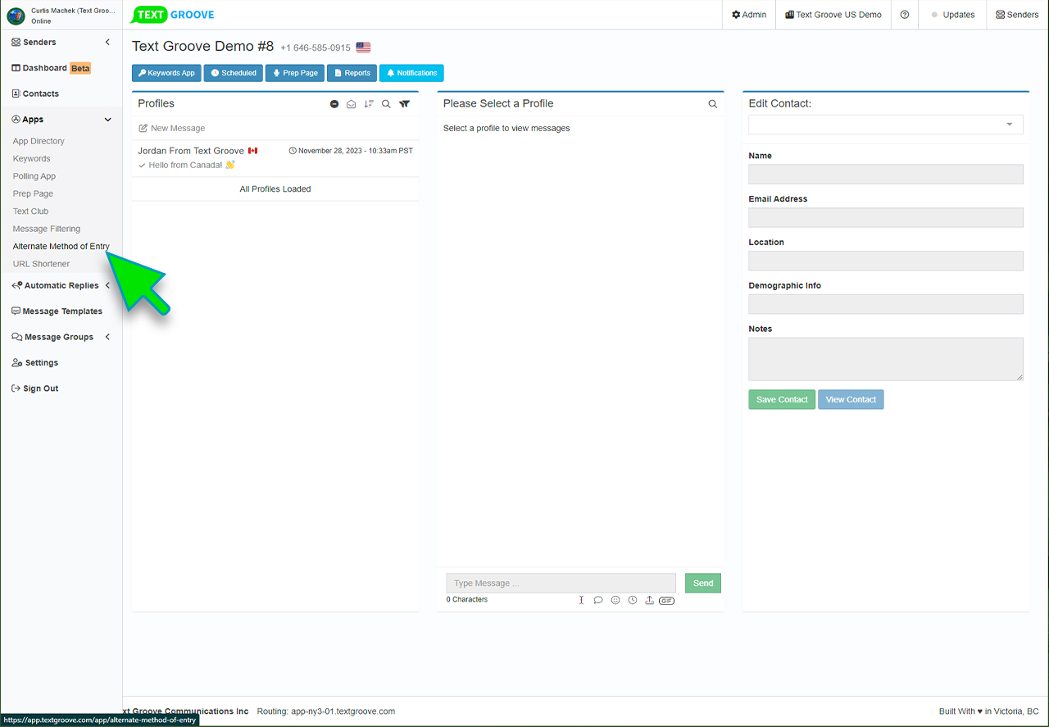
Task: Open search in the Profiles panel
Action: [x=386, y=104]
